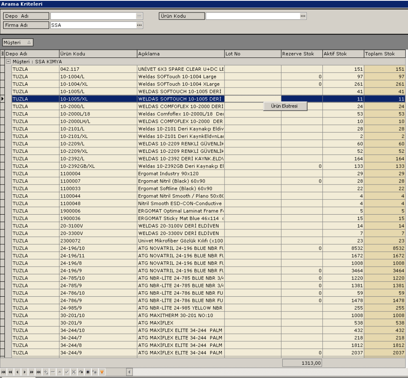408x378 pixels.
Task: Select product code 34-244/10 cell
Action: [x=98, y=330]
